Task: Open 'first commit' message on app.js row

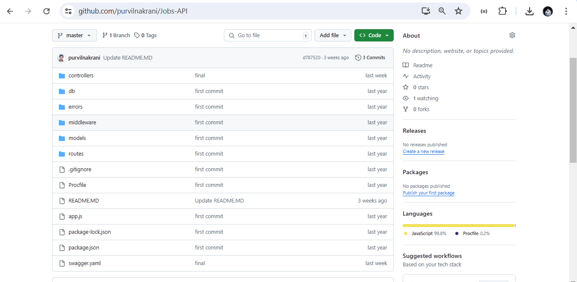Action: tap(209, 216)
